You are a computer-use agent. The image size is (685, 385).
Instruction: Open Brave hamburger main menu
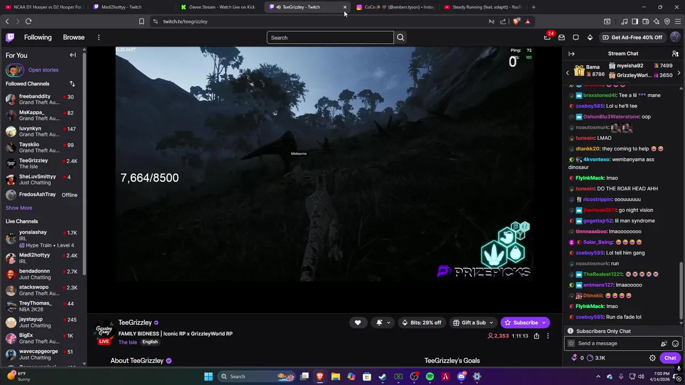click(678, 21)
